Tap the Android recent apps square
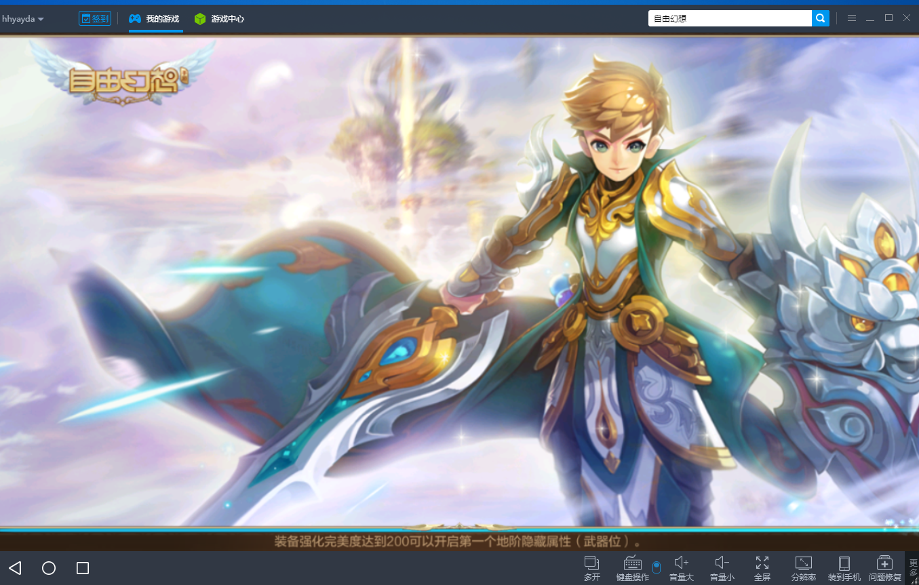This screenshot has width=919, height=585. [x=83, y=568]
